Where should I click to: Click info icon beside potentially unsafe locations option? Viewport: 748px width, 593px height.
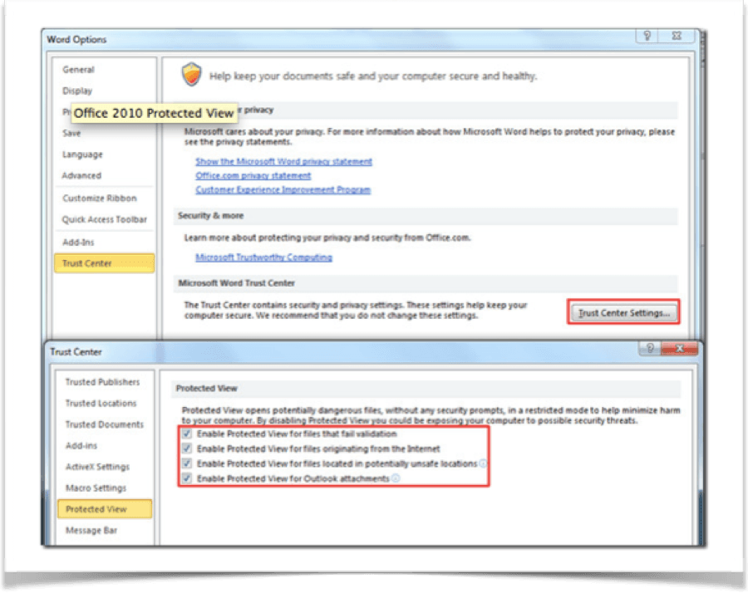tap(483, 463)
